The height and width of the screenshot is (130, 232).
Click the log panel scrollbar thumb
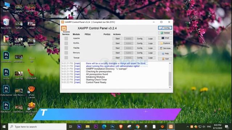pyautogui.click(x=170, y=79)
